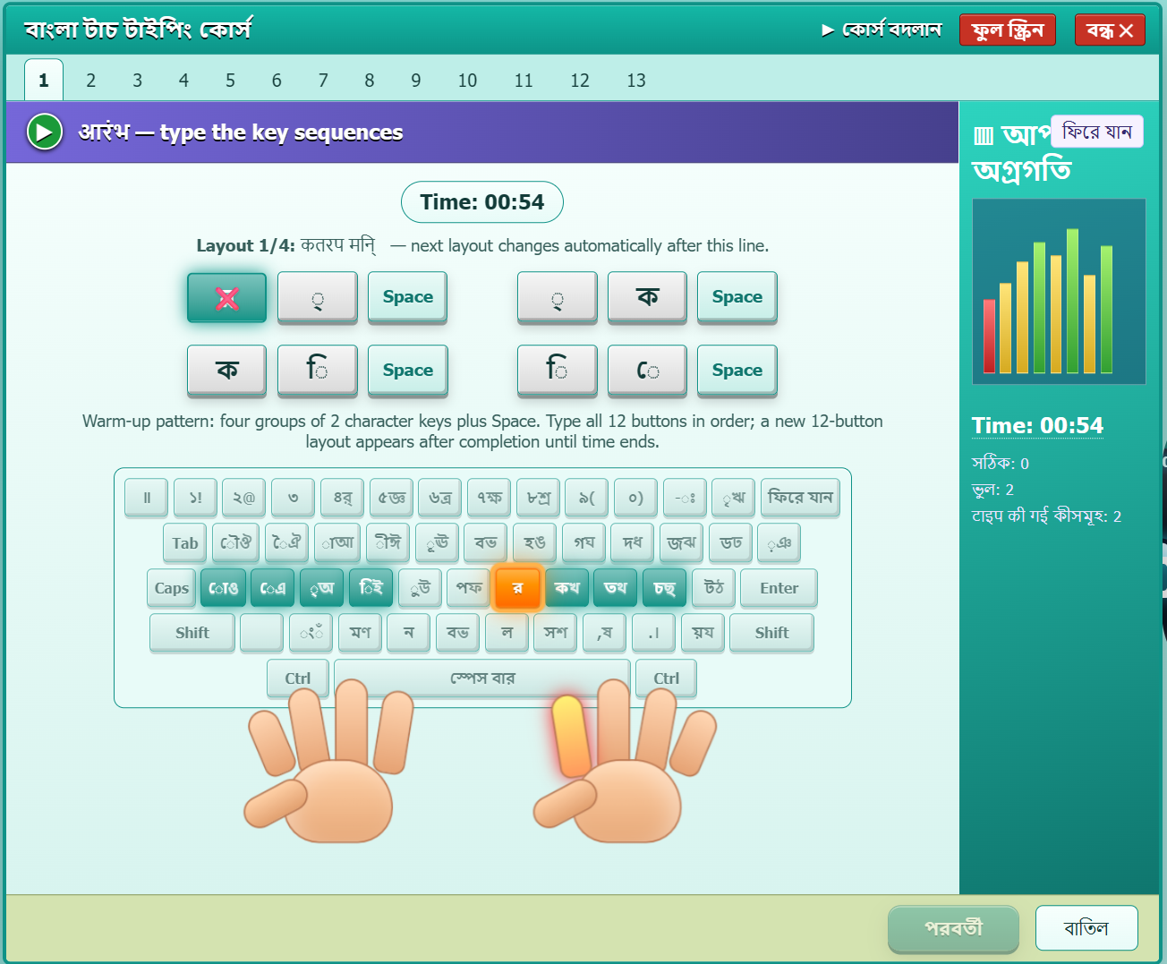Viewport: 1167px width, 964px height.
Task: Click the Enter key on virtual keyboard
Action: 779,588
